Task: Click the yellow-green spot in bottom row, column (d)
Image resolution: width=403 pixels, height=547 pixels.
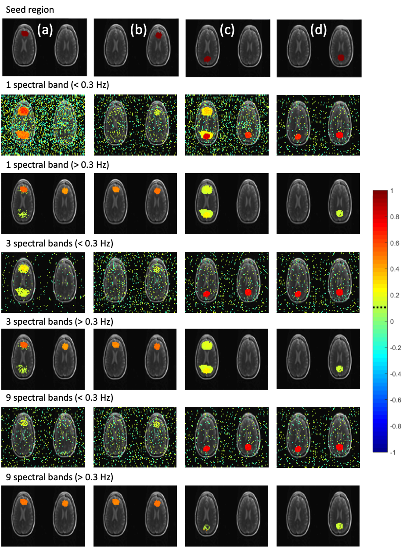Action: tap(339, 525)
